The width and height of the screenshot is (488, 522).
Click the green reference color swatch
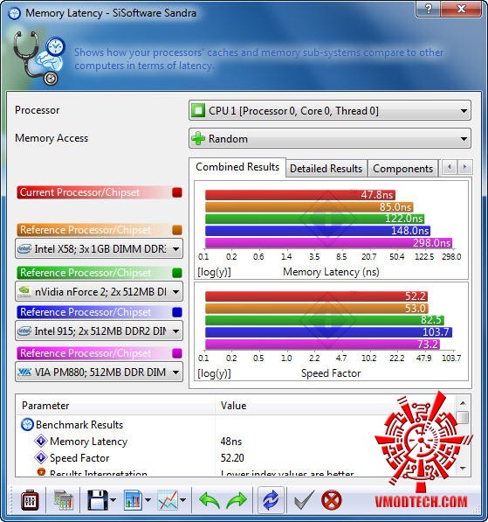pyautogui.click(x=177, y=273)
